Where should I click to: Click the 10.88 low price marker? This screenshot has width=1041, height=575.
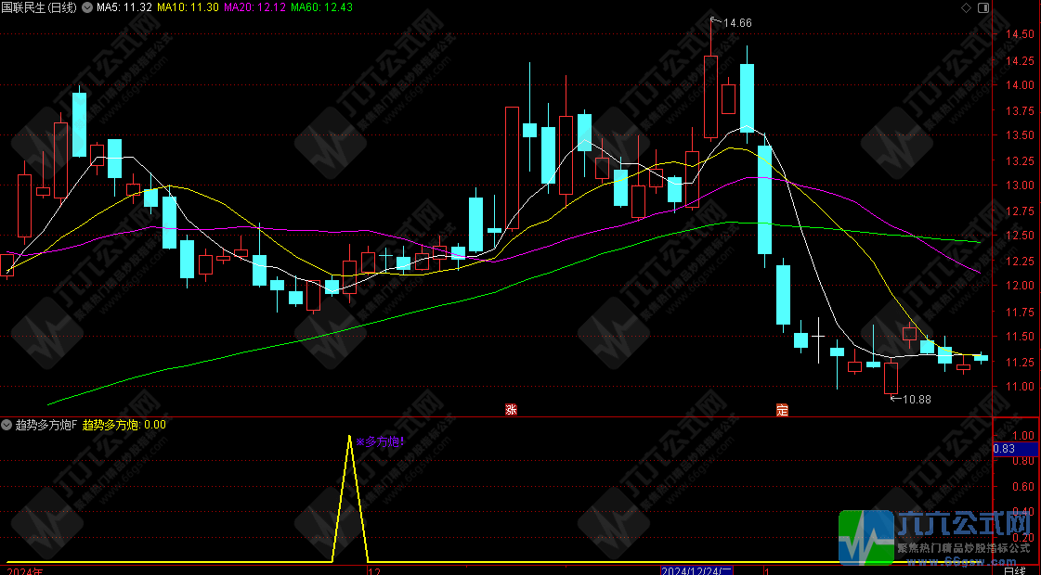pos(916,399)
